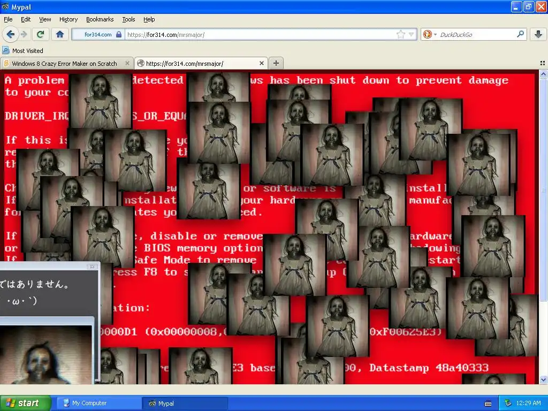
Task: Close the Windows 8 Crazy Error Maker tab
Action: click(127, 63)
